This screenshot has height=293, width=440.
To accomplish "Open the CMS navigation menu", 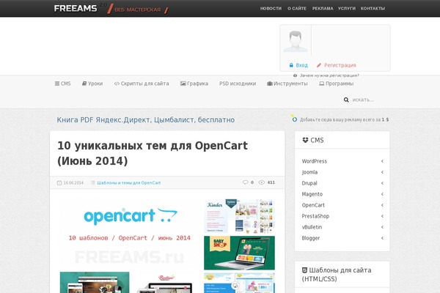I will (x=66, y=84).
